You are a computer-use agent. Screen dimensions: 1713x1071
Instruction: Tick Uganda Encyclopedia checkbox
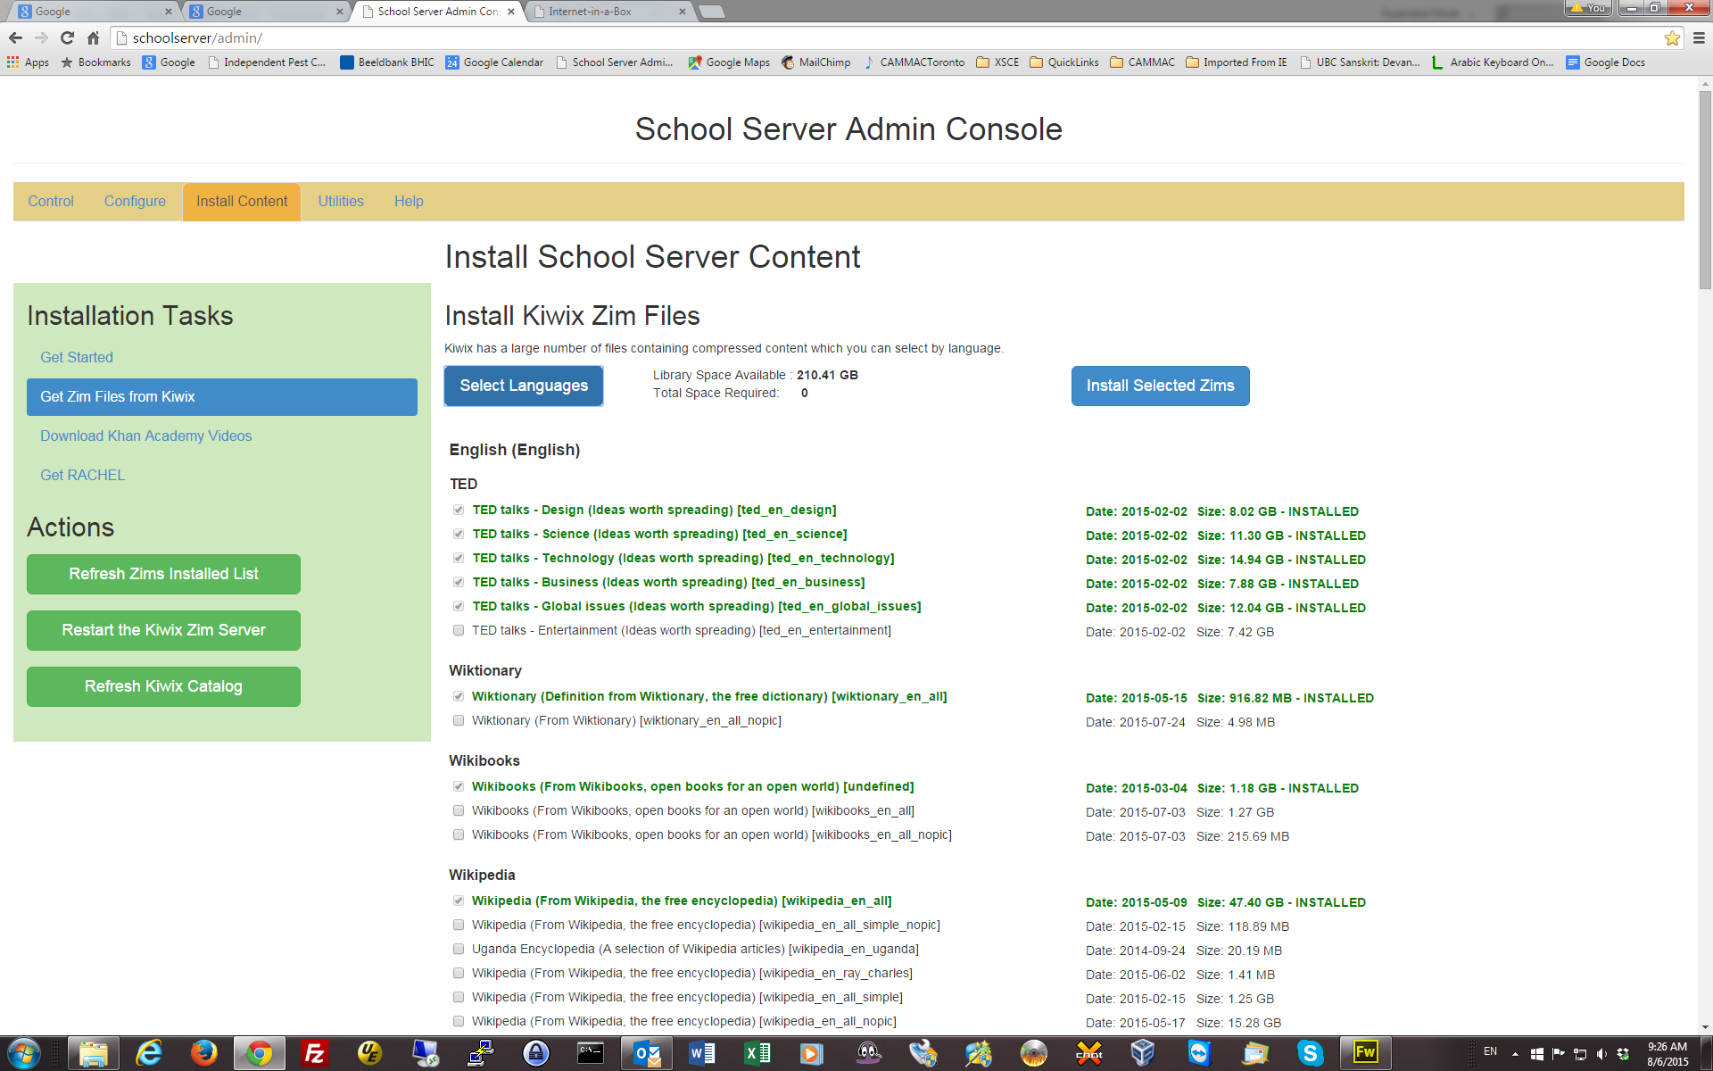point(459,949)
